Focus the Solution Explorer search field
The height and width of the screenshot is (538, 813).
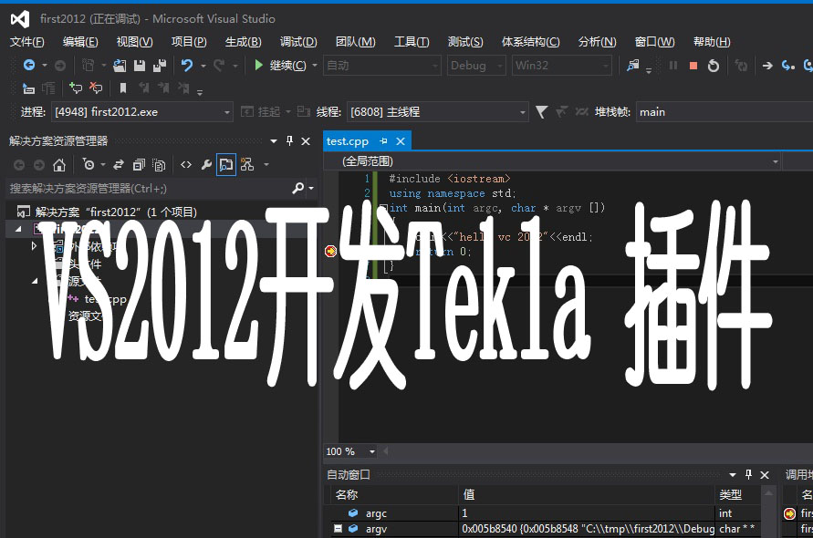pos(149,188)
